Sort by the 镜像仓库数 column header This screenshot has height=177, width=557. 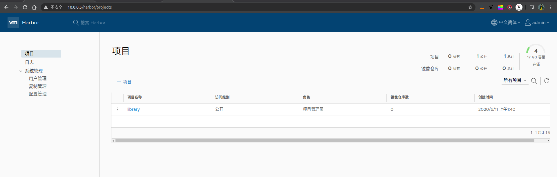point(399,97)
